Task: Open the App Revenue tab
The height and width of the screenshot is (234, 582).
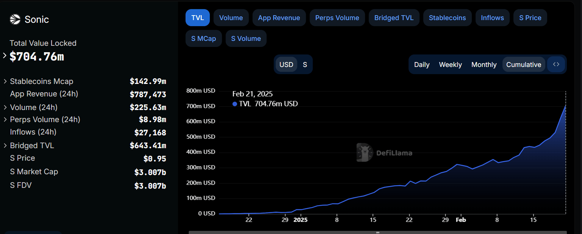Action: [x=279, y=17]
